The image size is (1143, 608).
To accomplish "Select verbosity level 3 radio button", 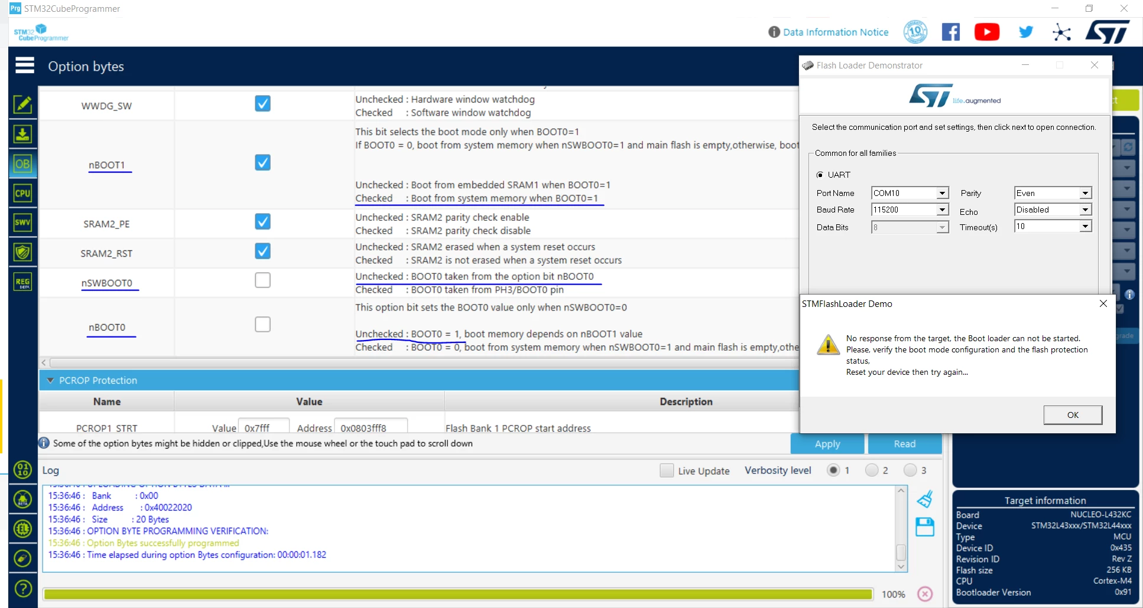I will 910,470.
